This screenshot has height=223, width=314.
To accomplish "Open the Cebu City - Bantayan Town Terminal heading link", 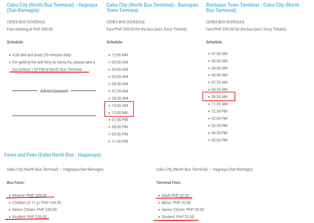I will tap(152, 8).
